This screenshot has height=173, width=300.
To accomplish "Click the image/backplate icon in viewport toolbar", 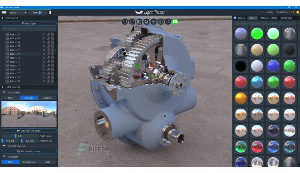I will point(146,21).
